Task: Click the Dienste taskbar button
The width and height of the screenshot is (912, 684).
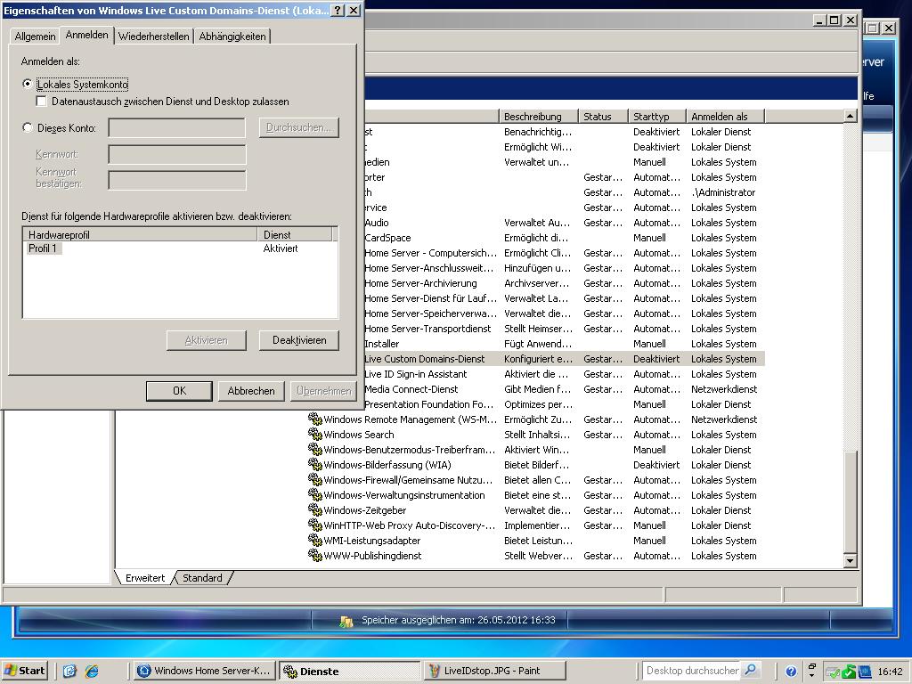Action: click(349, 671)
